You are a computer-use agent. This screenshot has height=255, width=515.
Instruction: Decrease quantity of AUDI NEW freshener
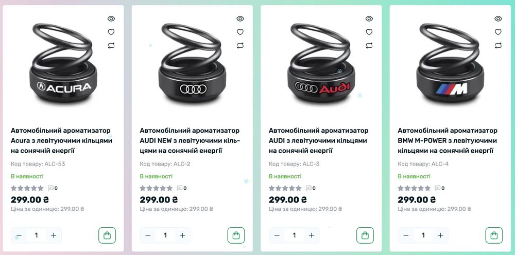(148, 235)
